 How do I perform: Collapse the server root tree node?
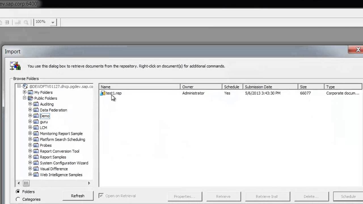[19, 86]
